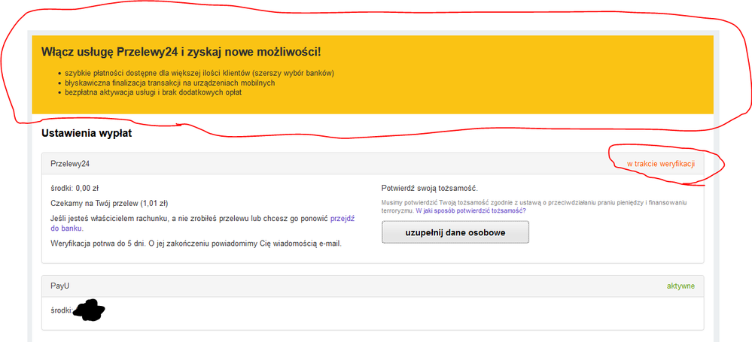752x342 pixels.
Task: Click the 'Ustawienia wypłat' heading
Action: (87, 133)
